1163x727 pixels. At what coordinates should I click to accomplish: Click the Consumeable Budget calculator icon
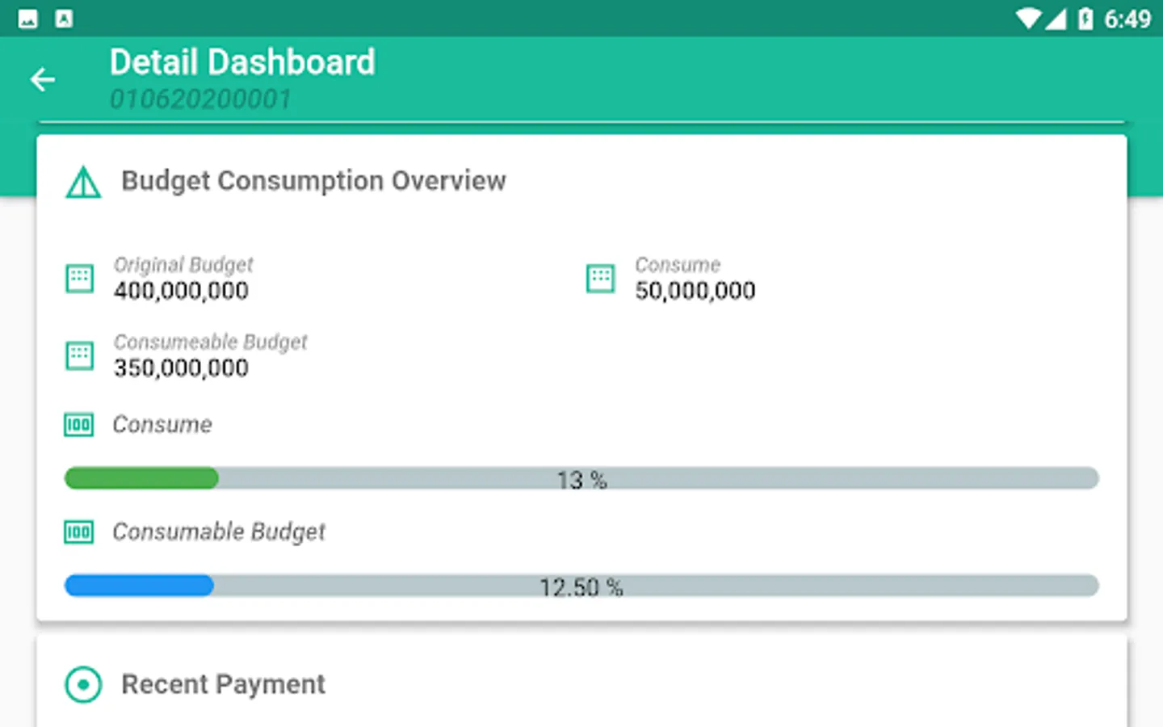click(x=79, y=355)
